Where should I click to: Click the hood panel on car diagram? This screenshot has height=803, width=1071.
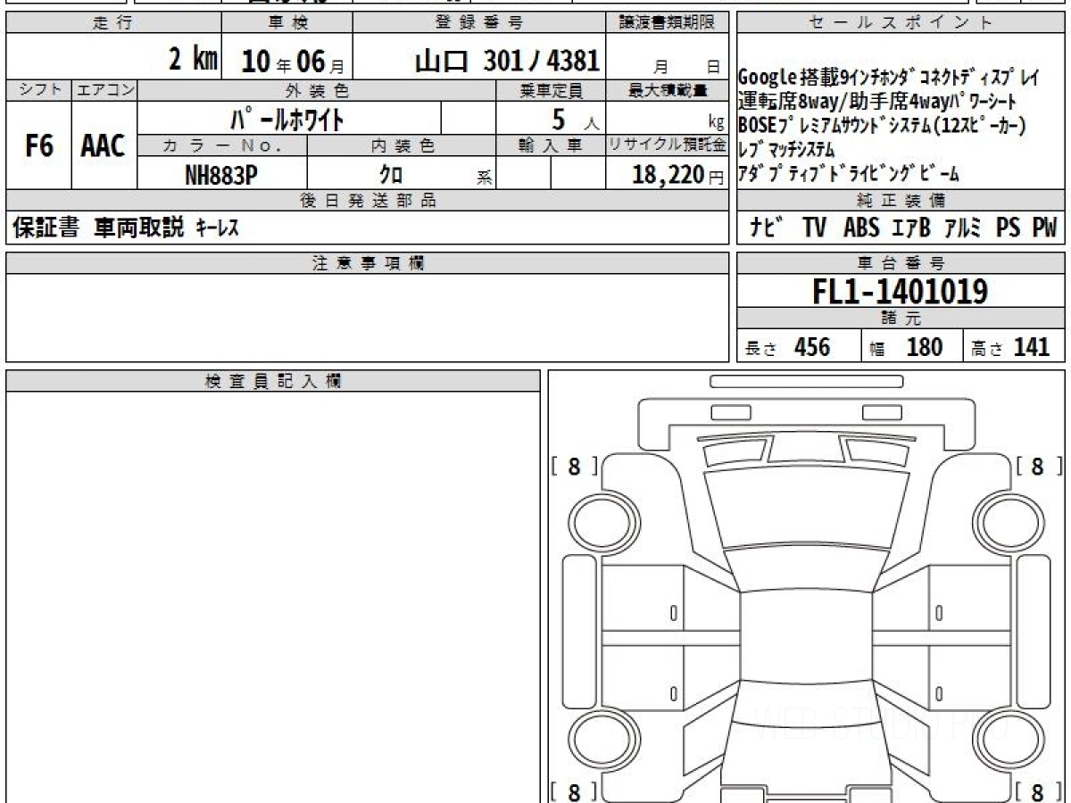coord(806,507)
